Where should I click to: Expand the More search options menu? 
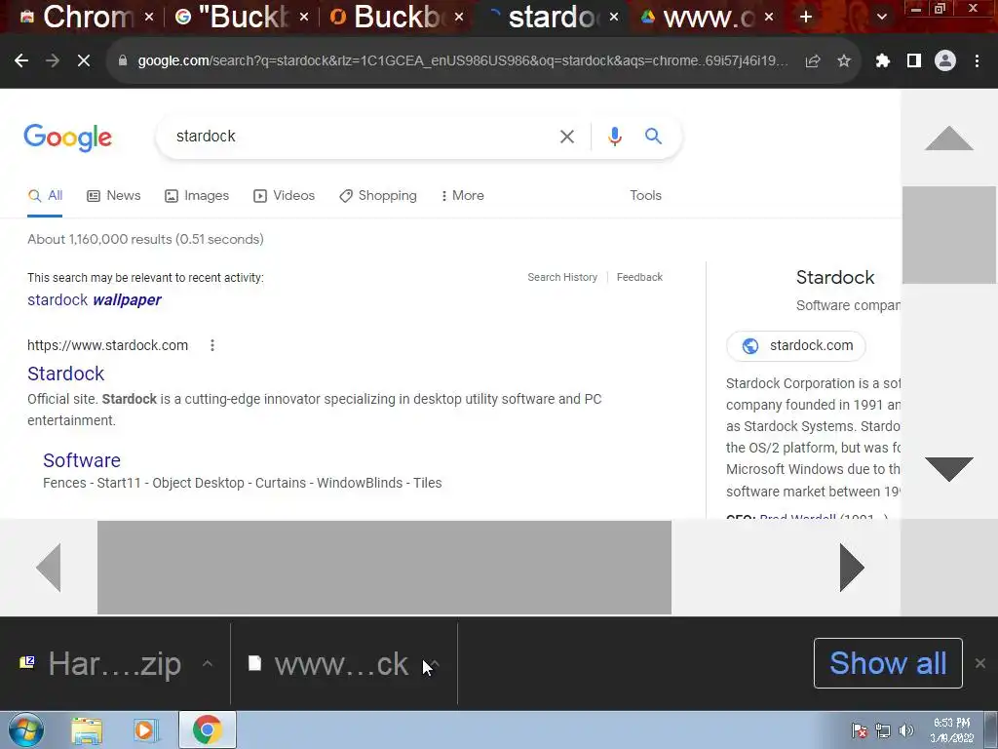pos(463,195)
